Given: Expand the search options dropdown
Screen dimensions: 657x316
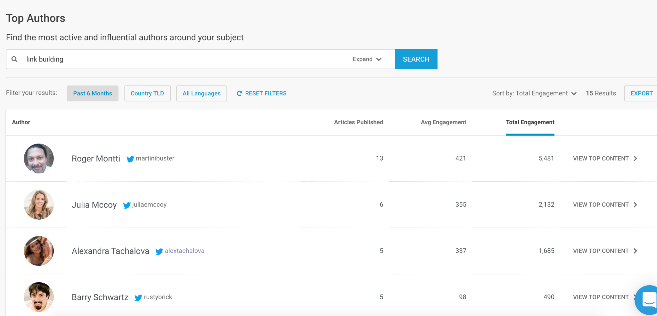Looking at the screenshot, I should point(367,59).
